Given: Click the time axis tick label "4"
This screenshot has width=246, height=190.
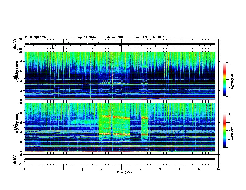Looking at the screenshot, I should point(102,170).
